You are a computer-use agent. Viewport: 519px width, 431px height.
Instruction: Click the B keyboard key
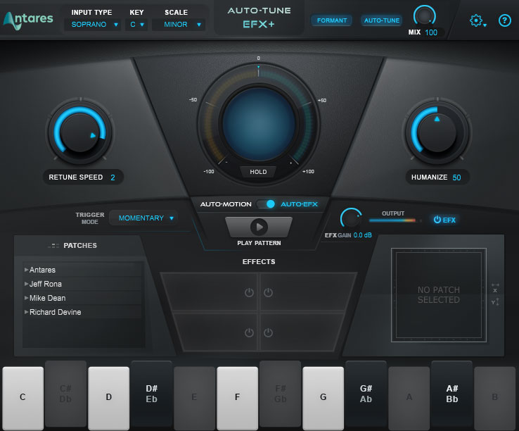(495, 397)
